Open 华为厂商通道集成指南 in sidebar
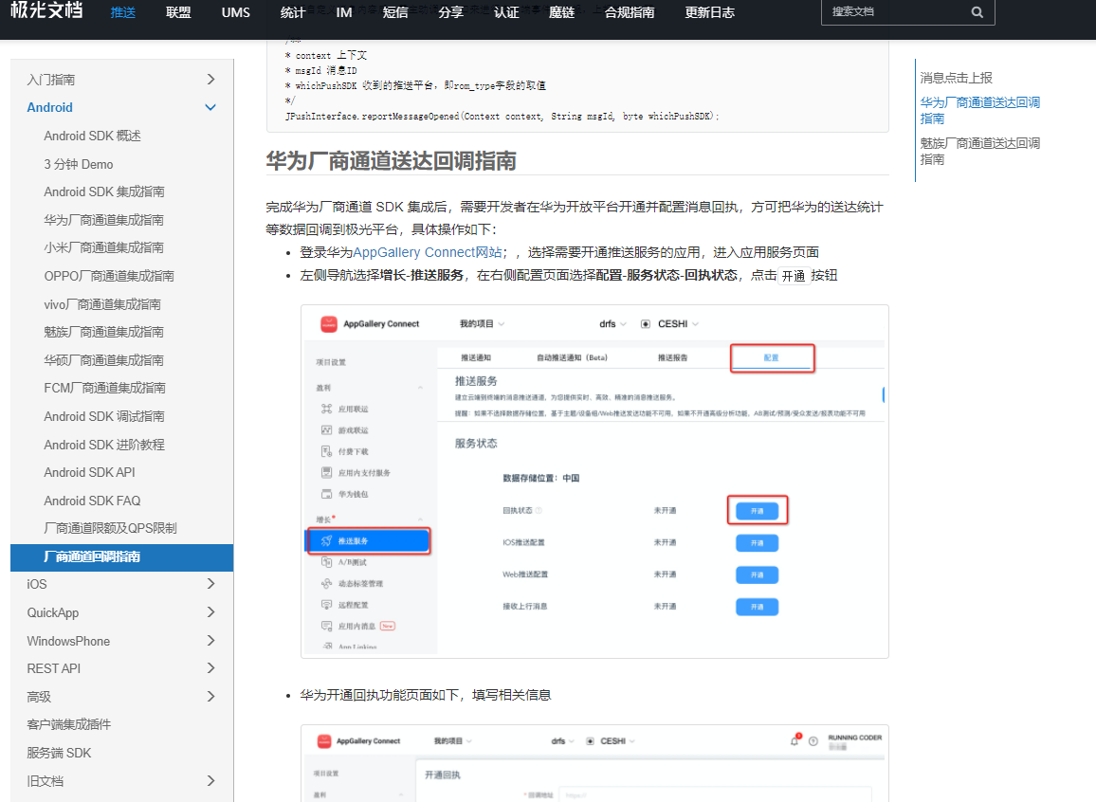The image size is (1096, 802). click(103, 220)
